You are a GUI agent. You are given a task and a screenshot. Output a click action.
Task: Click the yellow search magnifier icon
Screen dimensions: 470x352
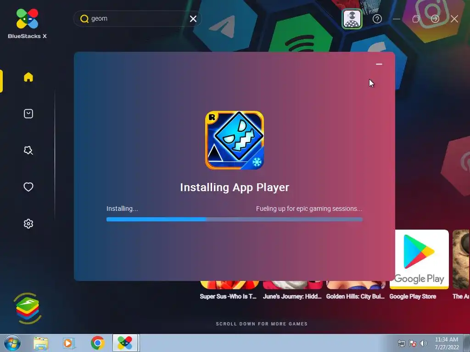coord(84,19)
